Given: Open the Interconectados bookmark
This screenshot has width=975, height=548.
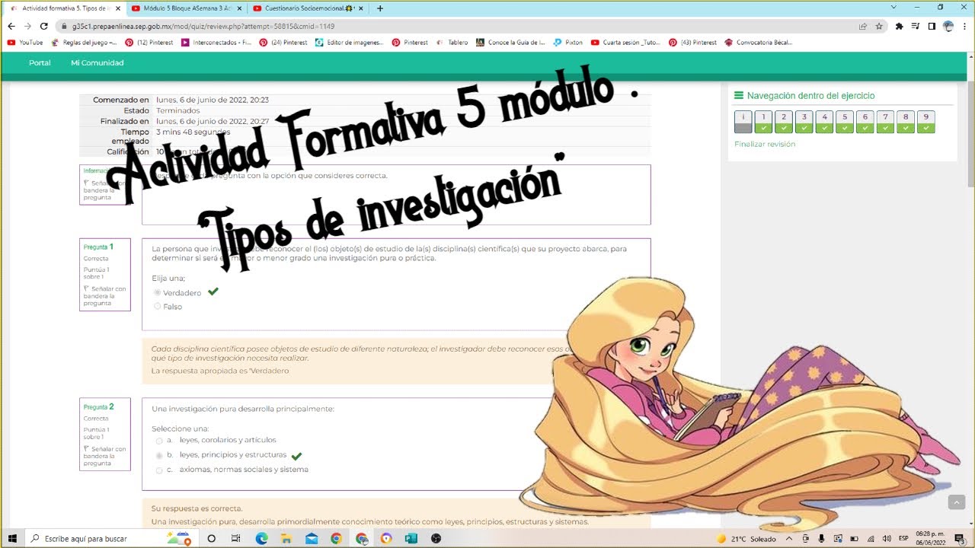Looking at the screenshot, I should pos(216,43).
